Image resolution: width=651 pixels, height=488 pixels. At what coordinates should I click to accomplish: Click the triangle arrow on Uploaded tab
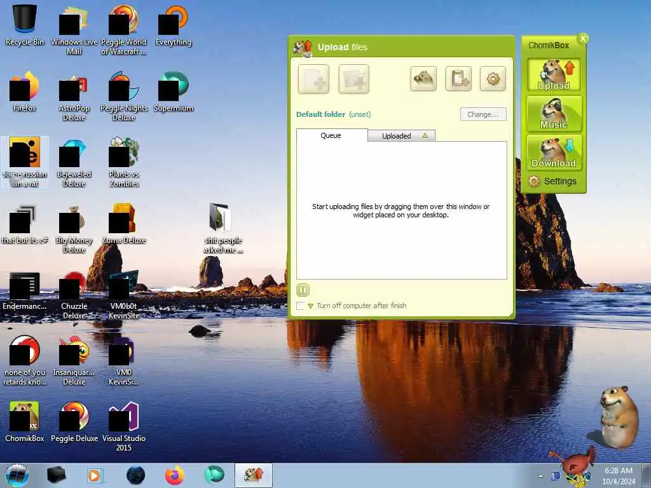click(x=425, y=135)
